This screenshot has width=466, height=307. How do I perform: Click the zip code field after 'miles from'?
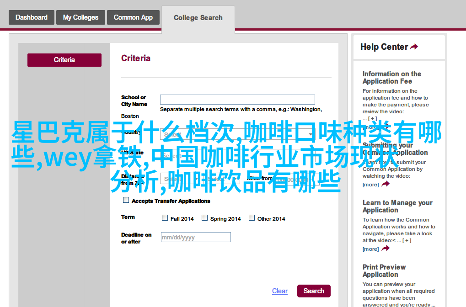[298, 180]
